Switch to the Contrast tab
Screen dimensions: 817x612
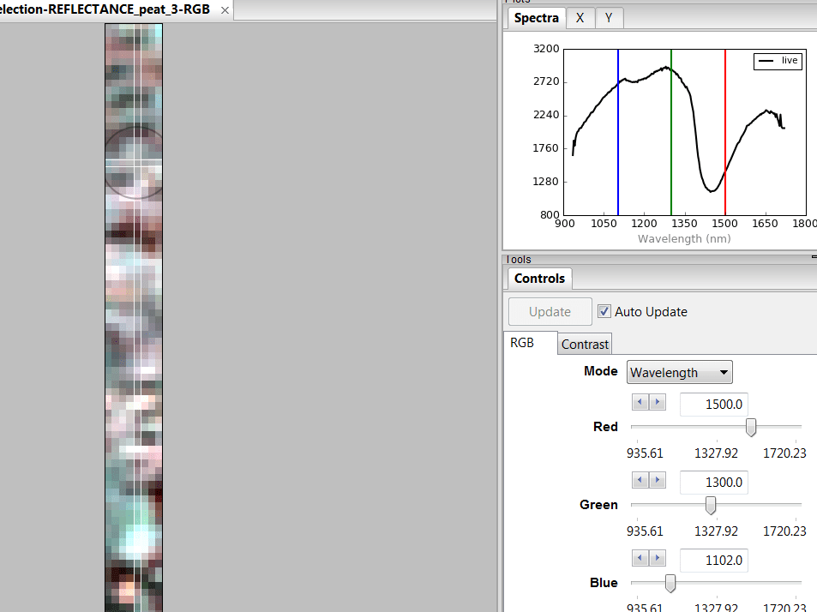click(x=585, y=345)
